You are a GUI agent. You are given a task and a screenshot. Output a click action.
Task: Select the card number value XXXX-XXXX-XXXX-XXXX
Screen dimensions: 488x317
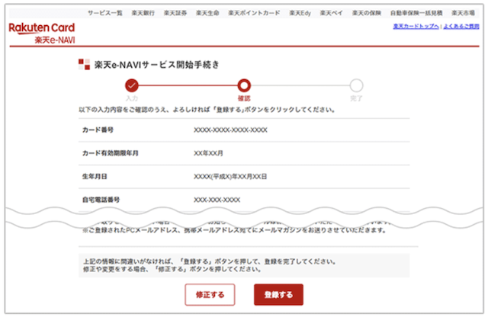coord(230,130)
